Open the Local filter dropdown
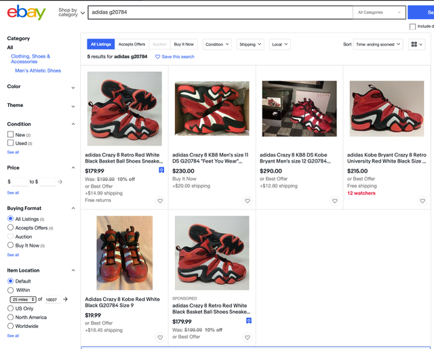 click(x=280, y=44)
